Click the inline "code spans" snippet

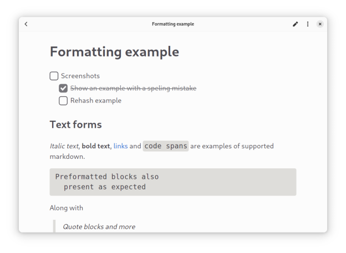[166, 146]
